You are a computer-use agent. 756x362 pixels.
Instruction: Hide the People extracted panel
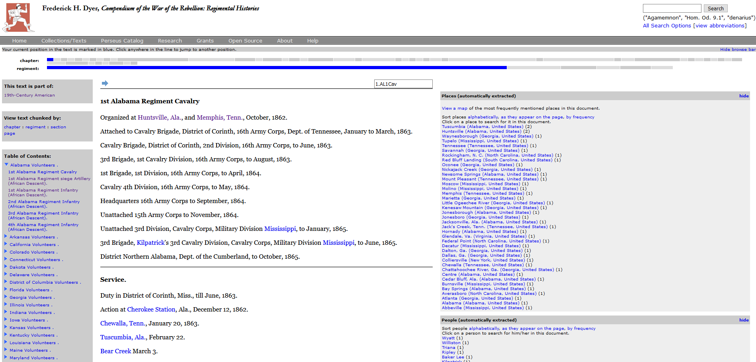tap(744, 320)
